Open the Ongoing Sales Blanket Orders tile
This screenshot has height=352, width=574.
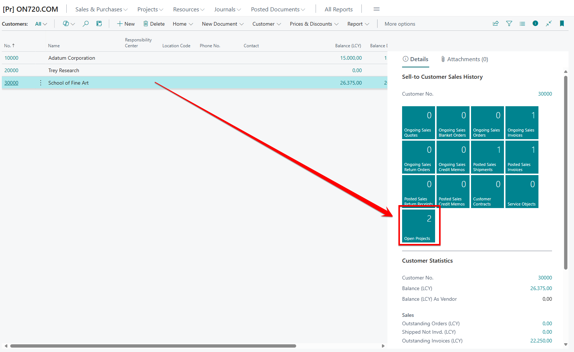[x=453, y=123]
